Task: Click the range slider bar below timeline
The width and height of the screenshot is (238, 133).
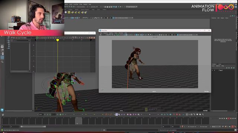Action: coord(33,127)
